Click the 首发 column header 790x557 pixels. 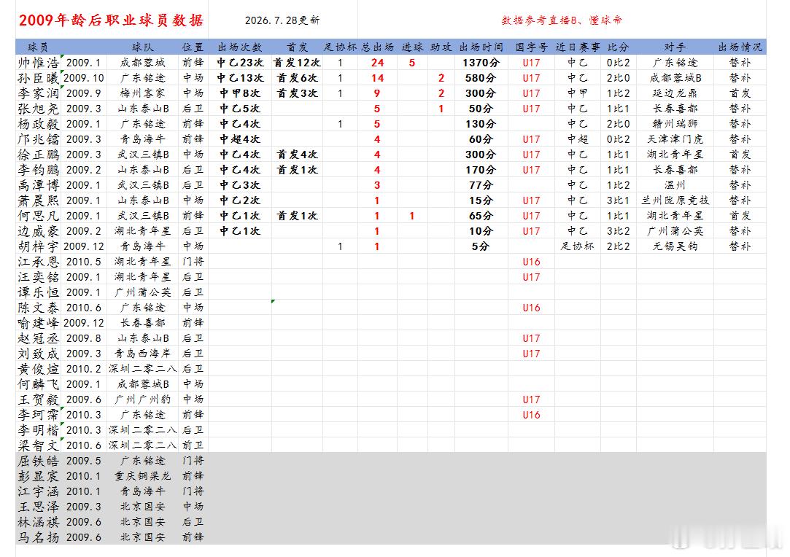[x=298, y=47]
